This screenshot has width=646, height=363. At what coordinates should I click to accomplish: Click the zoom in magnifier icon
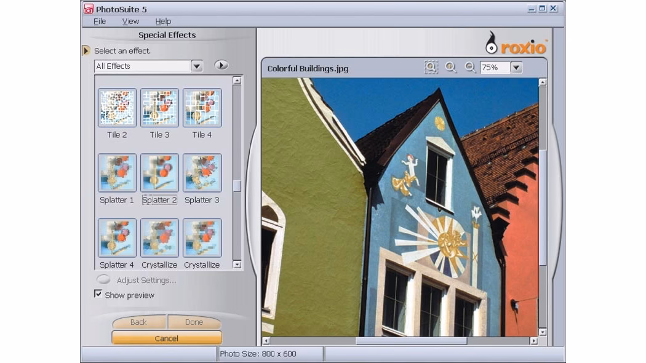tap(451, 68)
